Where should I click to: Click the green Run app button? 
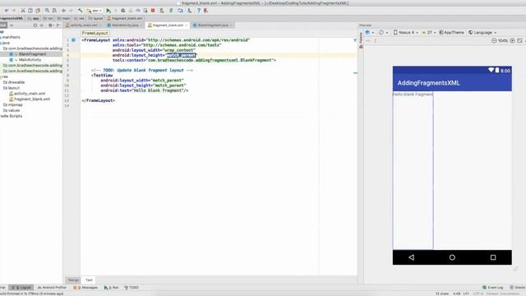pos(108,11)
